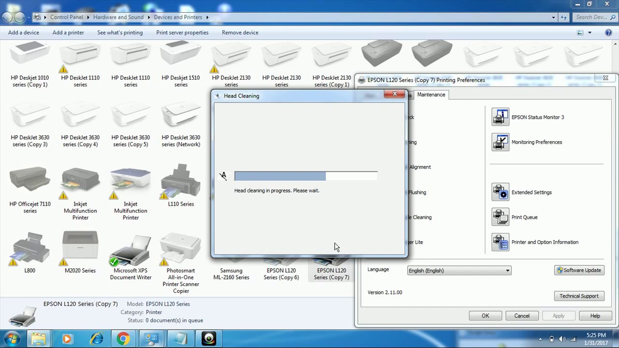Viewport: 619px width, 348px height.
Task: Close the Head Cleaning dialog
Action: pos(395,94)
